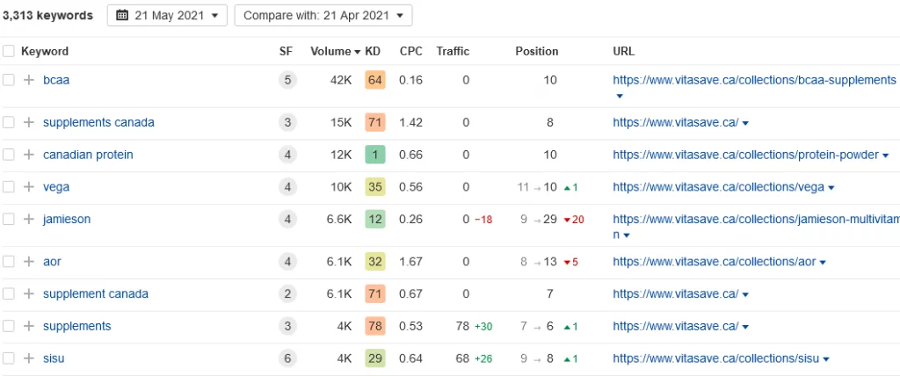Open the aor keyword link
Screen dimensions: 900x376
pyautogui.click(x=52, y=261)
